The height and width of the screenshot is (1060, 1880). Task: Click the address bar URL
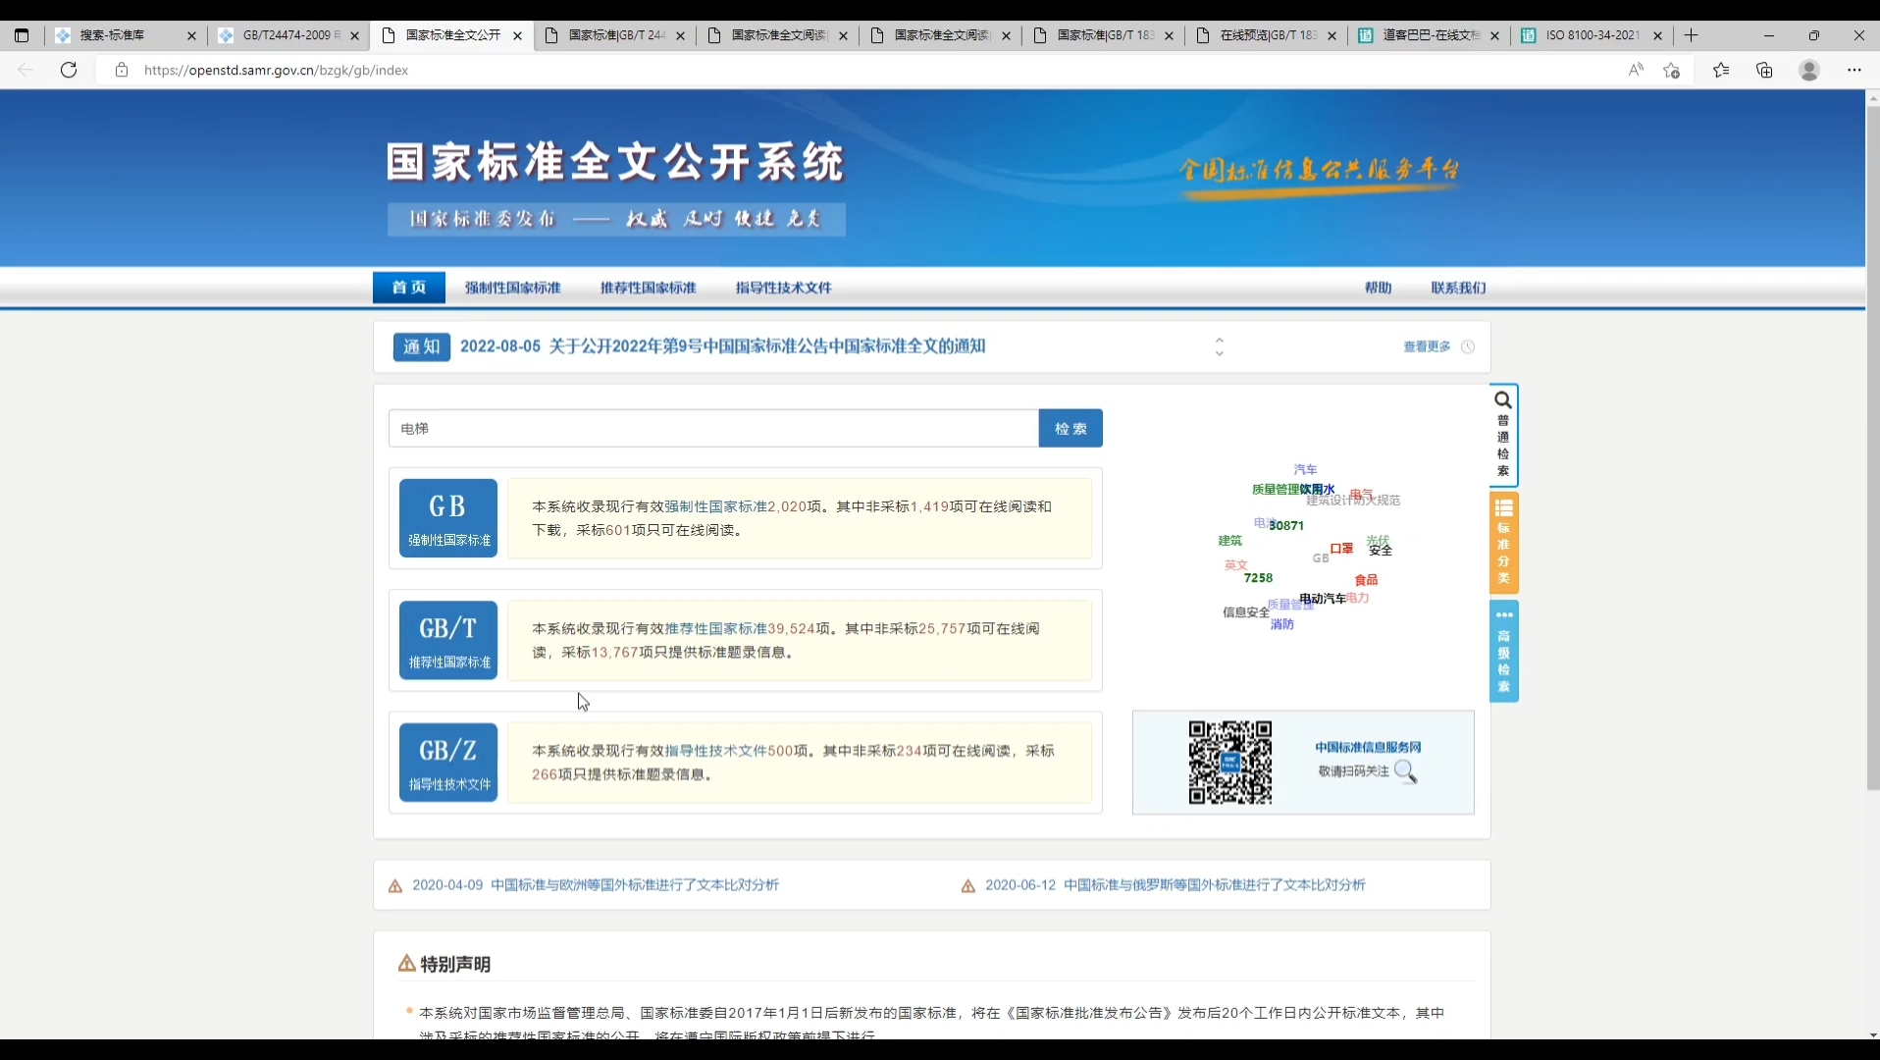[x=276, y=70]
